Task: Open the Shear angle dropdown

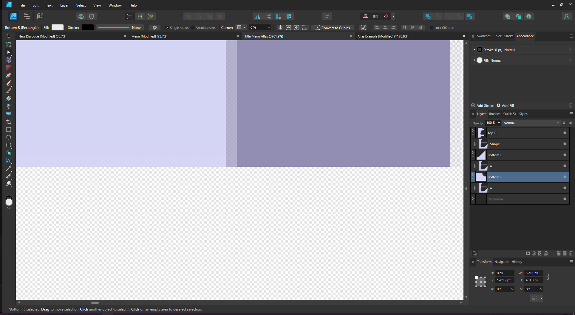Action: pyautogui.click(x=541, y=289)
